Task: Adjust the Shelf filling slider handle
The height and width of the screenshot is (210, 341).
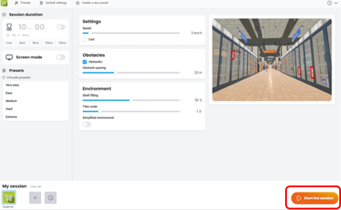Action: pos(131,100)
